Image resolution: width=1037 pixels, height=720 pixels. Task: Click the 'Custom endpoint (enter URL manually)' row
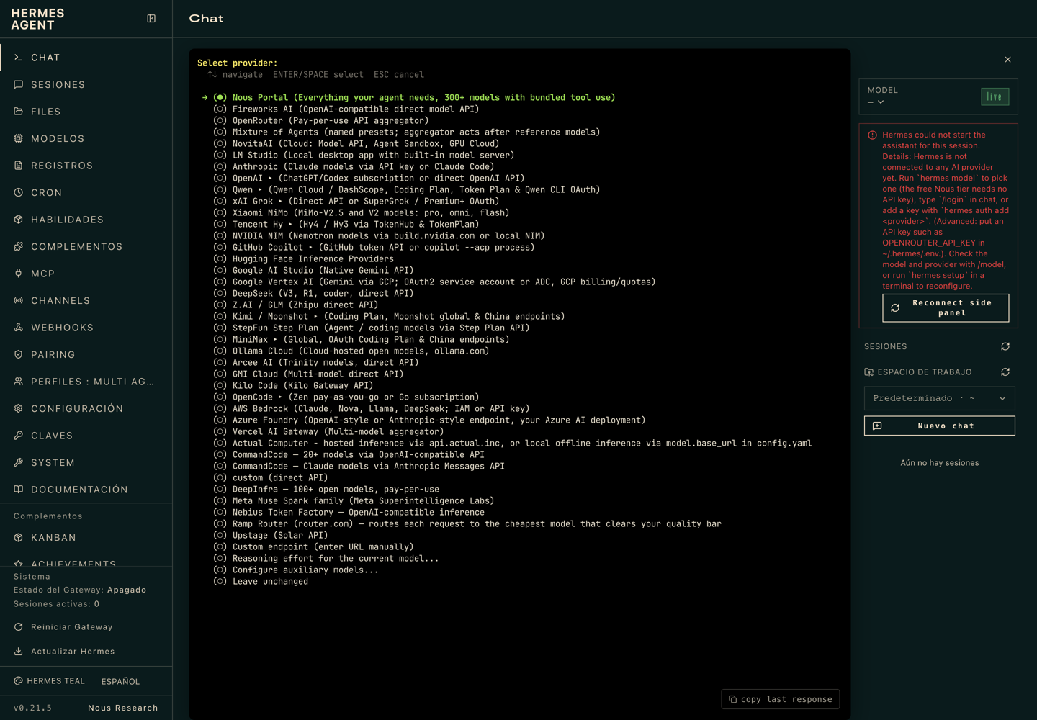point(313,547)
